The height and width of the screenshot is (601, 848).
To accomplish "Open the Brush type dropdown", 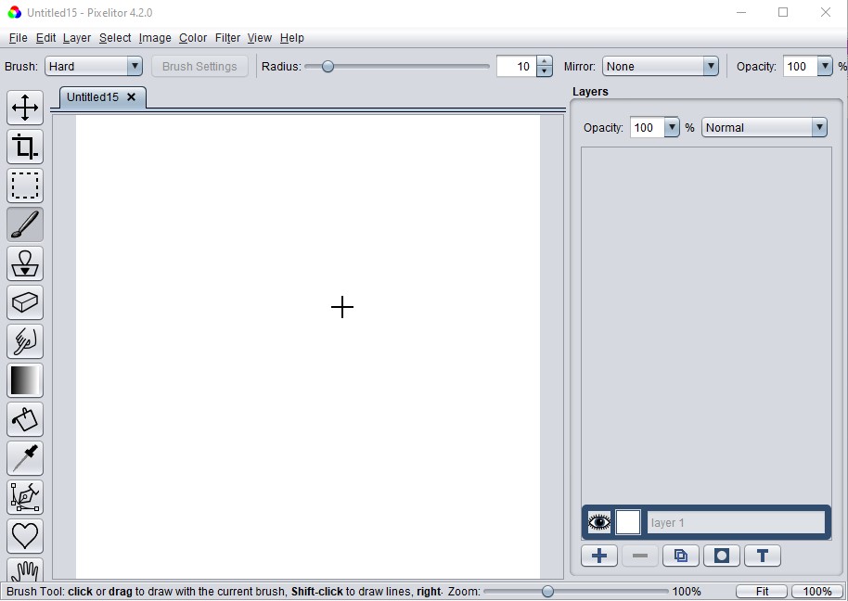I will click(94, 67).
